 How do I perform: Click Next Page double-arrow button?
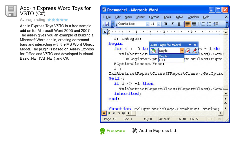[225, 108]
